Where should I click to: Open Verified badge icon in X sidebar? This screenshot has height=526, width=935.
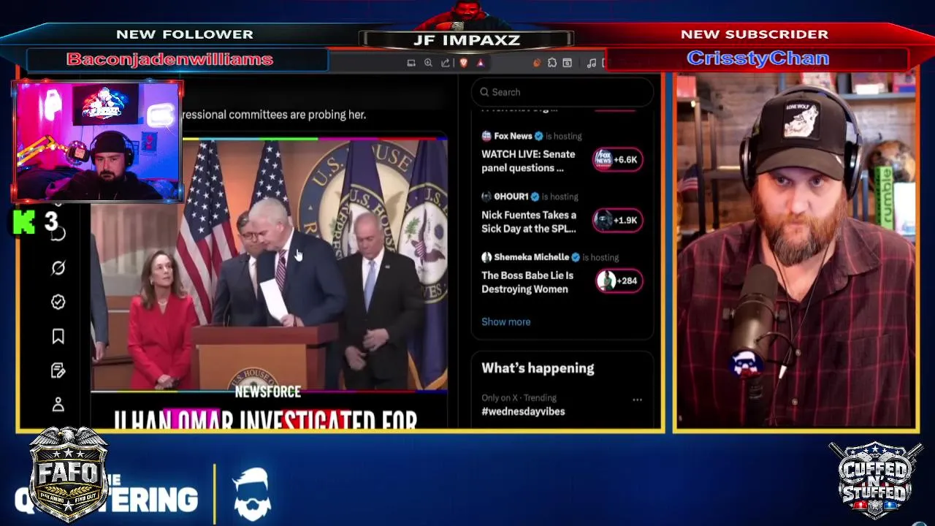click(x=58, y=302)
